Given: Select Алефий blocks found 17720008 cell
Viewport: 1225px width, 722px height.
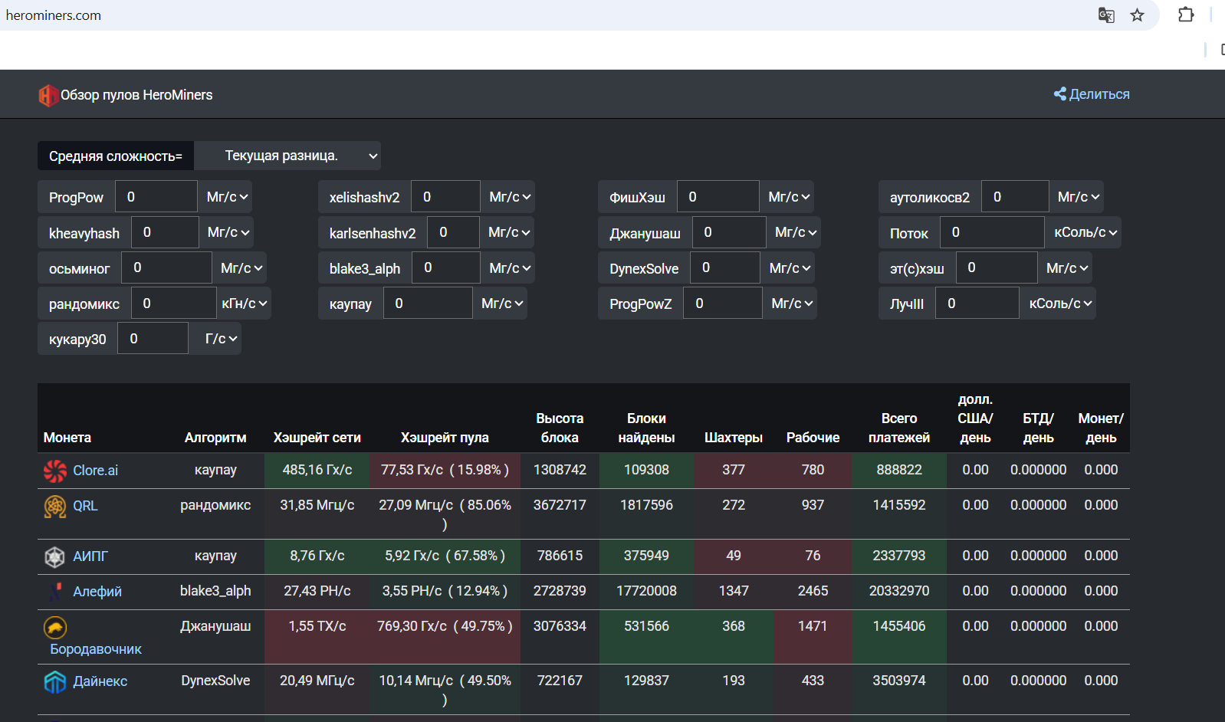Looking at the screenshot, I should (x=646, y=591).
